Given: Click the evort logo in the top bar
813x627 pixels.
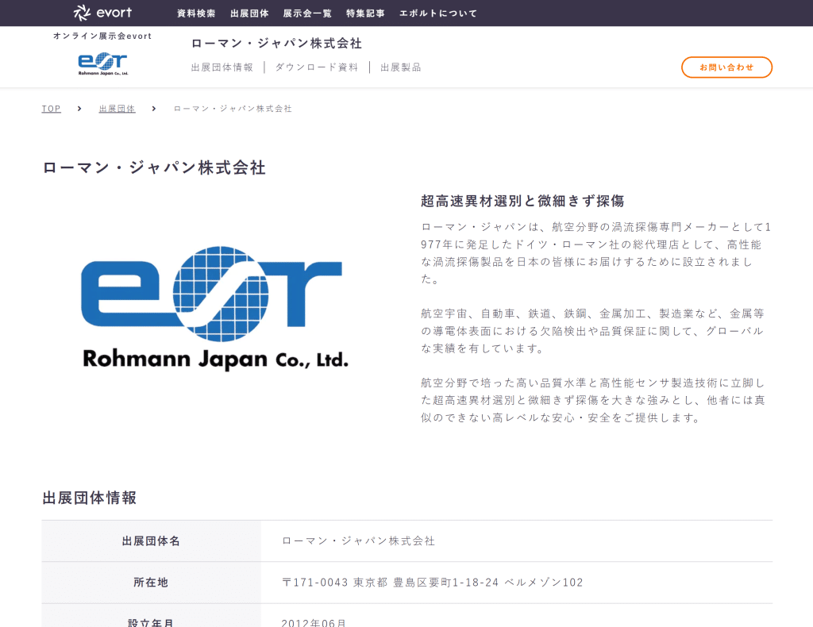Looking at the screenshot, I should pos(102,13).
